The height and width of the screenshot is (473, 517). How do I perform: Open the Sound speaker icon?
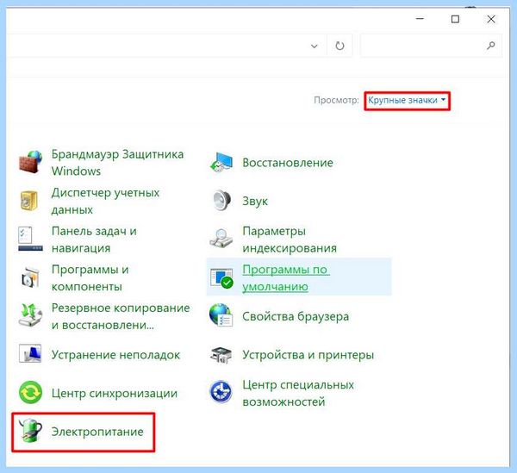[x=221, y=201]
